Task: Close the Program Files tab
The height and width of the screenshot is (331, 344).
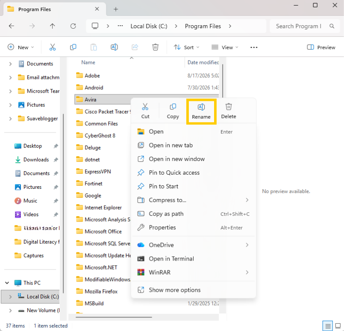Action: pos(97,9)
